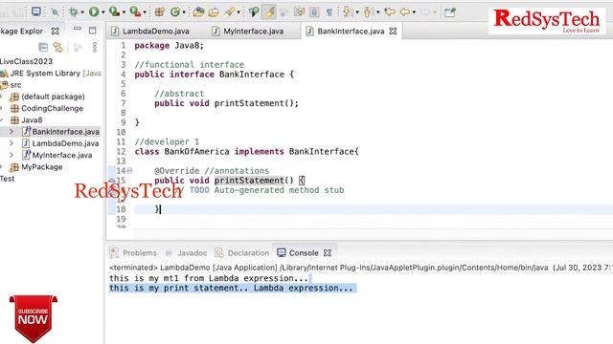
Task: Collapse All in Package Explorer
Action: coord(43,47)
